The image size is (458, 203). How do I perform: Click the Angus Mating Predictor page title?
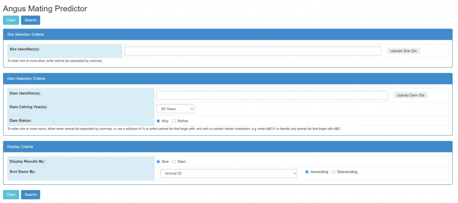[x=45, y=8]
